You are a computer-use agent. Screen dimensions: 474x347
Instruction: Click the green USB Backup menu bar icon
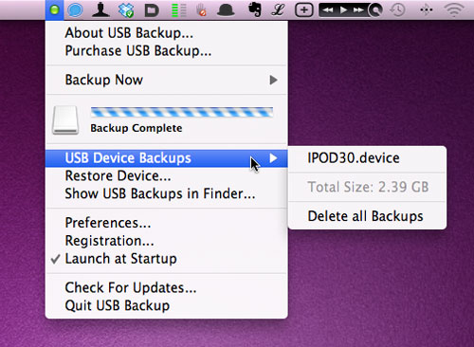[54, 9]
